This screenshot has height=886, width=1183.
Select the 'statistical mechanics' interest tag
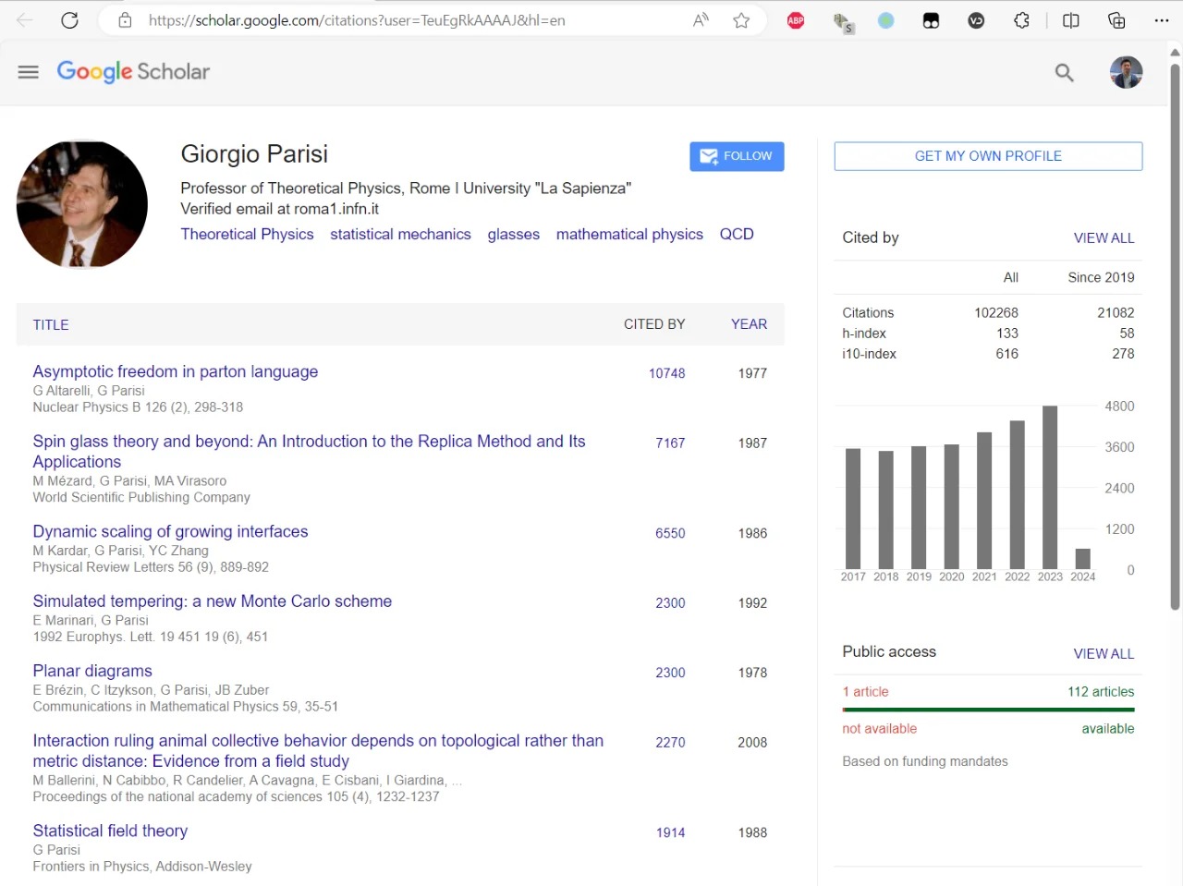point(400,235)
